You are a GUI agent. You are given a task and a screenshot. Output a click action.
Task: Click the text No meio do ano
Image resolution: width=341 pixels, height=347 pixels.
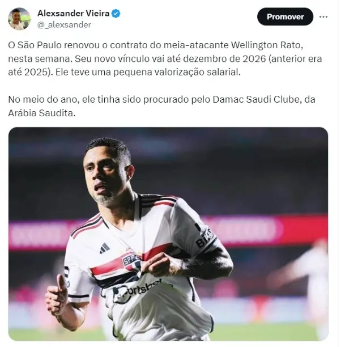tap(44, 100)
